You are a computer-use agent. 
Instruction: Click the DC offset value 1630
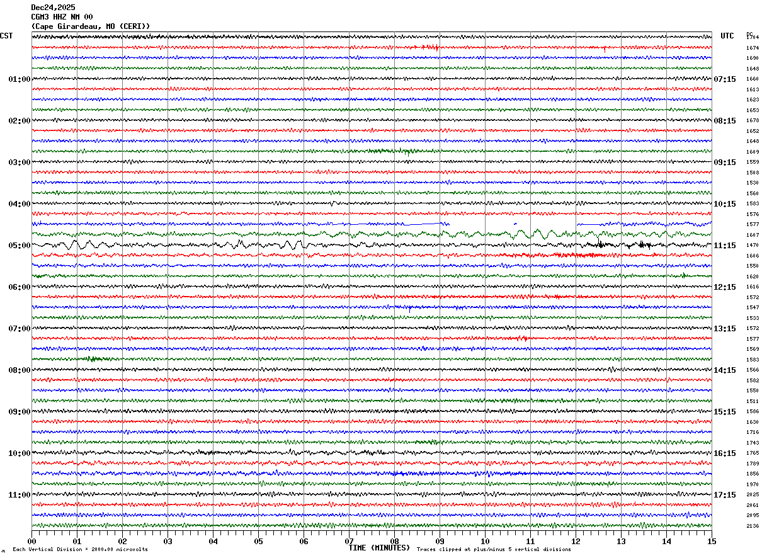(753, 422)
